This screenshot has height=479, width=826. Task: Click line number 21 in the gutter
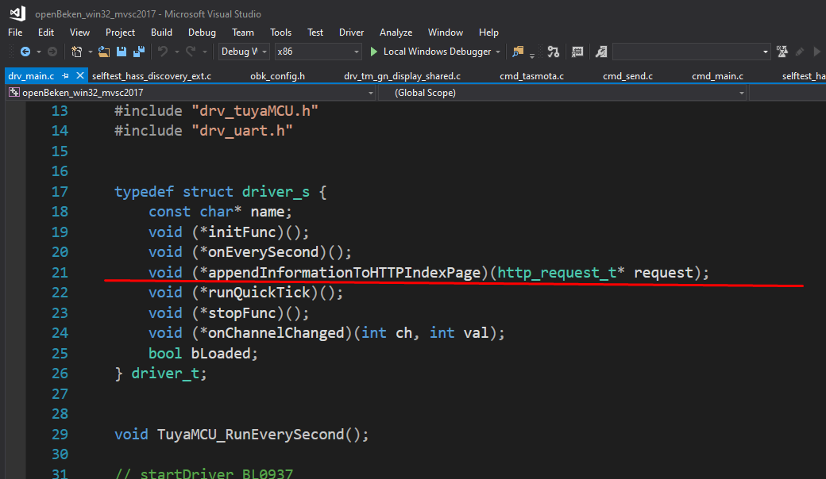pyautogui.click(x=60, y=272)
